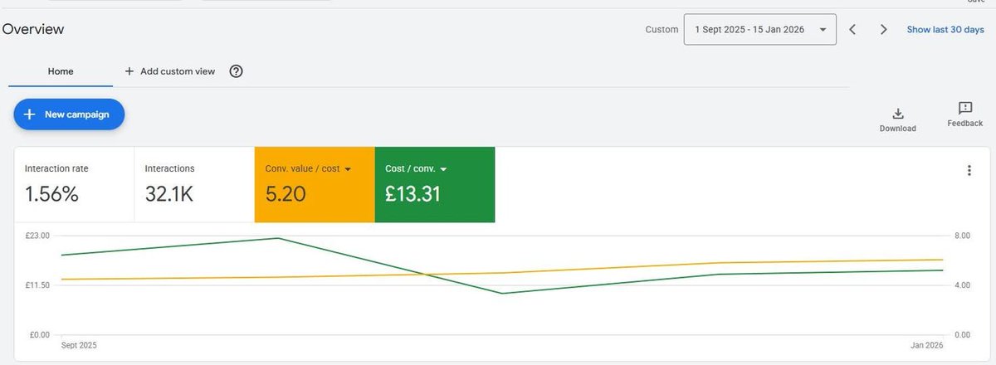
Task: Open the help question mark icon
Action: 236,71
